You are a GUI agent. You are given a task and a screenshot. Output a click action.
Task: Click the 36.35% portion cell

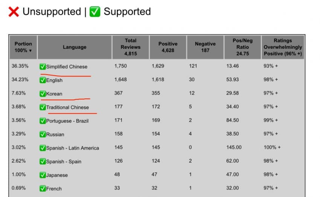pos(20,66)
